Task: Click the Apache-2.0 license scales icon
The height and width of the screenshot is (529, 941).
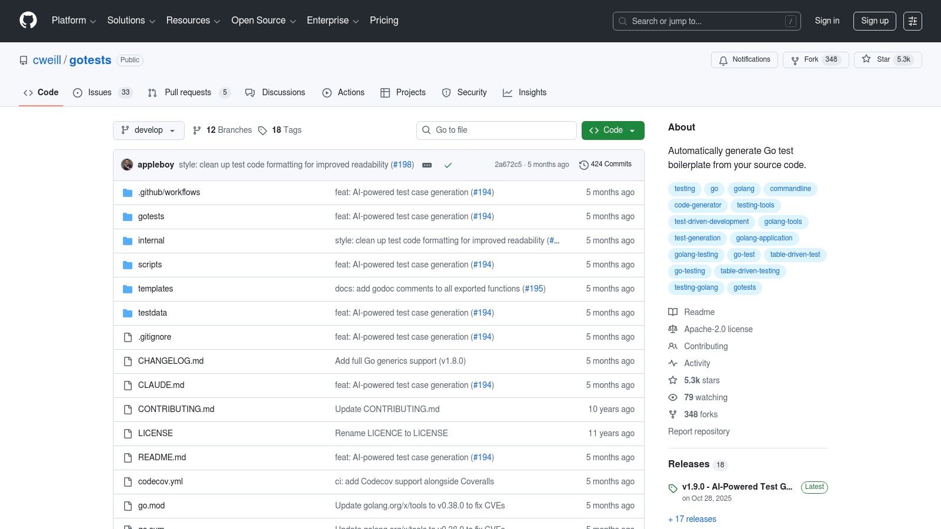Action: pos(673,329)
